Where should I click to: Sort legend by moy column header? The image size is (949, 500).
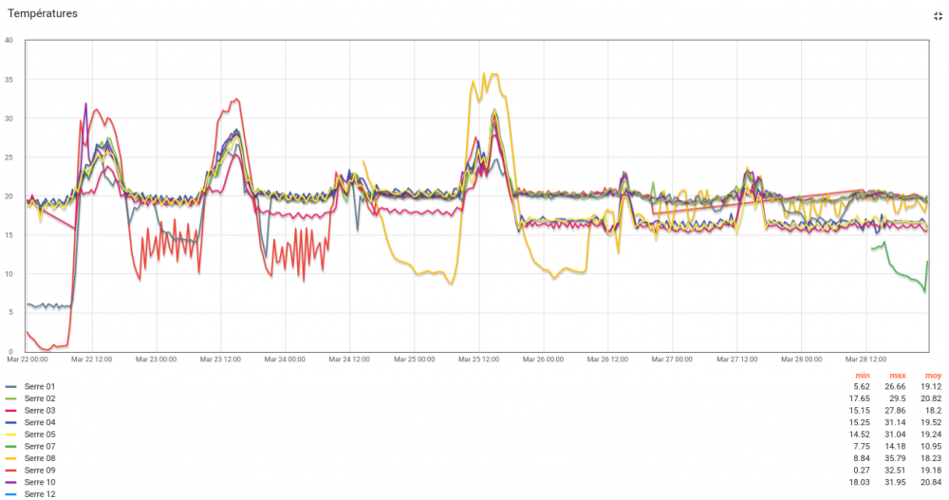click(928, 376)
